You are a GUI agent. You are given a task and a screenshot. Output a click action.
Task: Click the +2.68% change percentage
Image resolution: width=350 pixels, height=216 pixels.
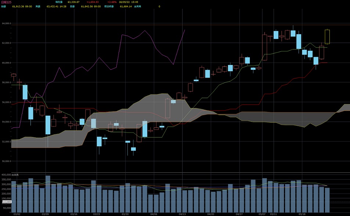tap(112, 2)
